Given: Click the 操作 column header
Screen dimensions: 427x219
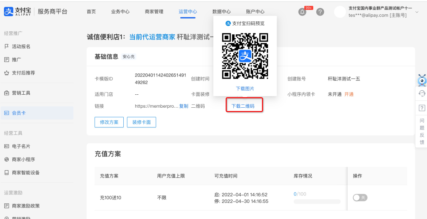Looking at the screenshot, I should point(358,176).
